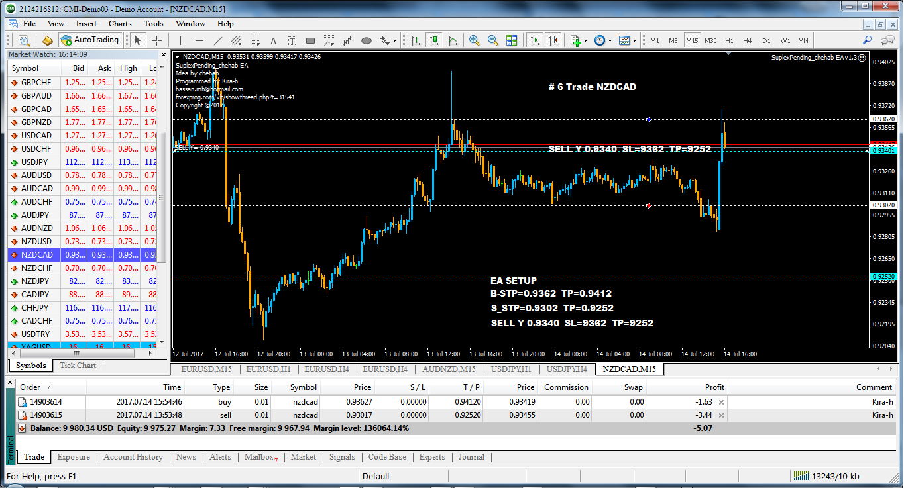Close order 14903614 with its x
904x488 pixels.
click(722, 402)
